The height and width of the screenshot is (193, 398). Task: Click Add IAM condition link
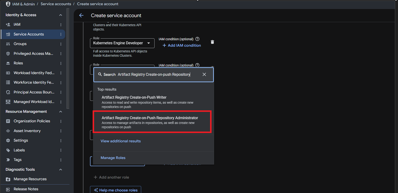182,45
